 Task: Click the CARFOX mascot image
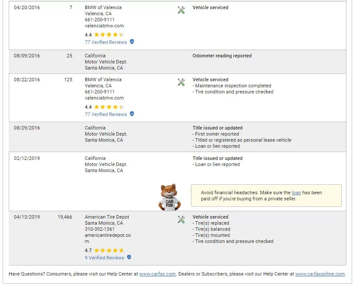[x=169, y=197]
